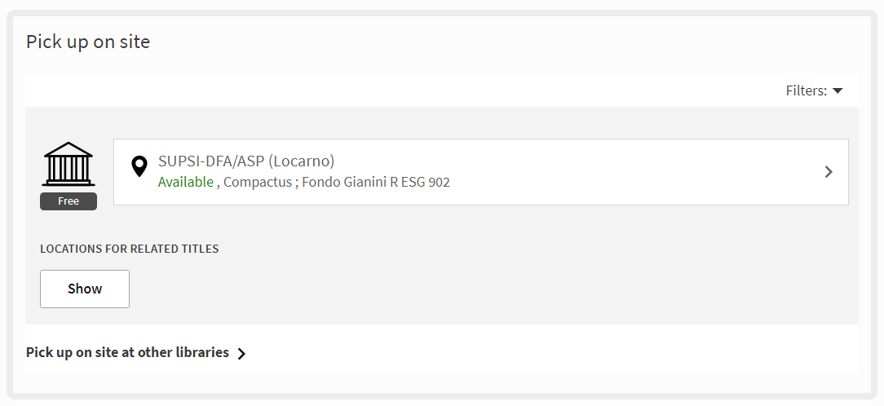
Task: Click the right chevron in the SUPSI row
Action: pos(829,172)
